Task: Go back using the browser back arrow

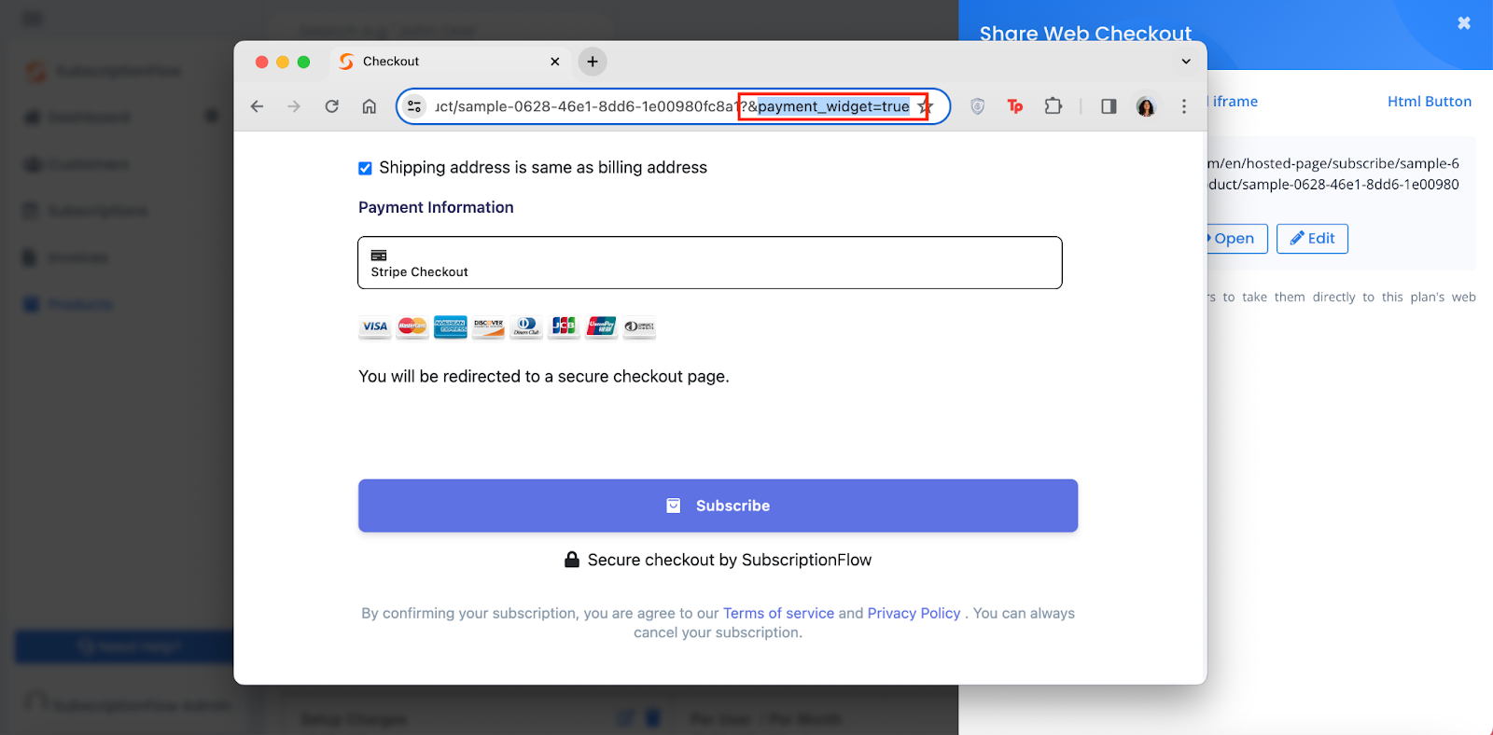Action: click(257, 106)
